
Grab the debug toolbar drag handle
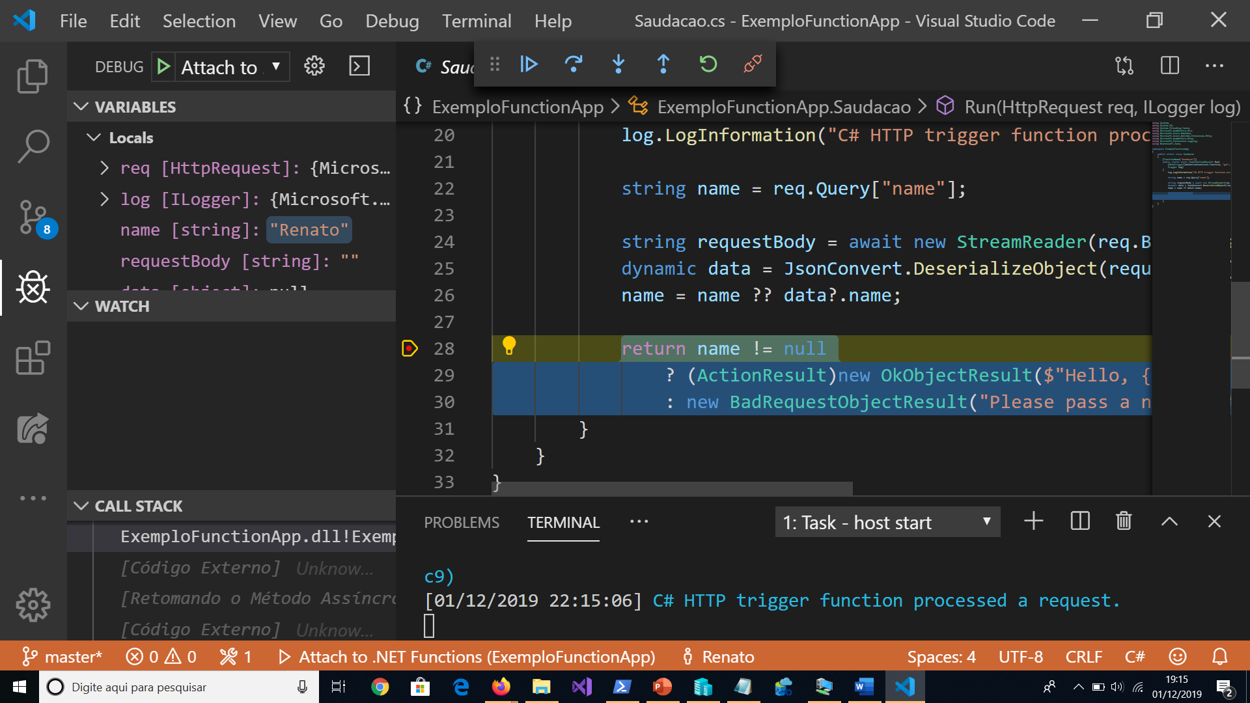495,64
